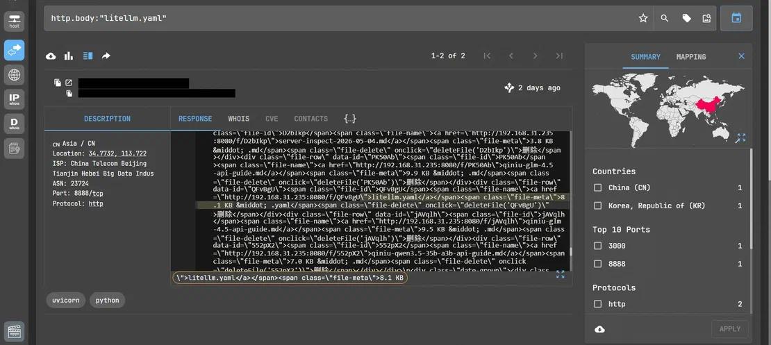Expand the response code viewer fullscreen
Viewport: 771px width, 345px height.
pos(560,274)
